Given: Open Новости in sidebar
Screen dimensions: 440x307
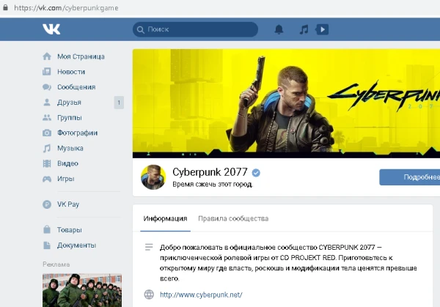Looking at the screenshot, I should [71, 72].
